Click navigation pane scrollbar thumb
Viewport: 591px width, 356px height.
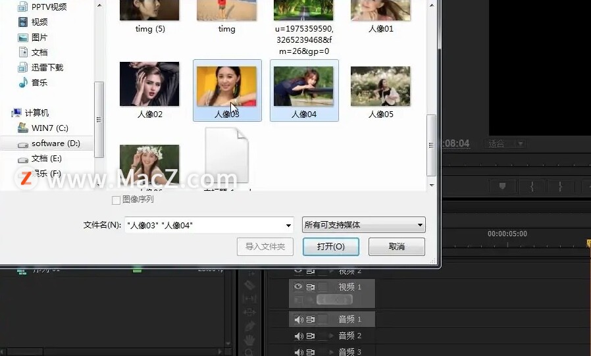pyautogui.click(x=99, y=119)
